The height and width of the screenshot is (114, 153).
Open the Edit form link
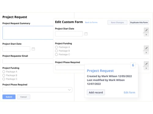tap(129, 92)
